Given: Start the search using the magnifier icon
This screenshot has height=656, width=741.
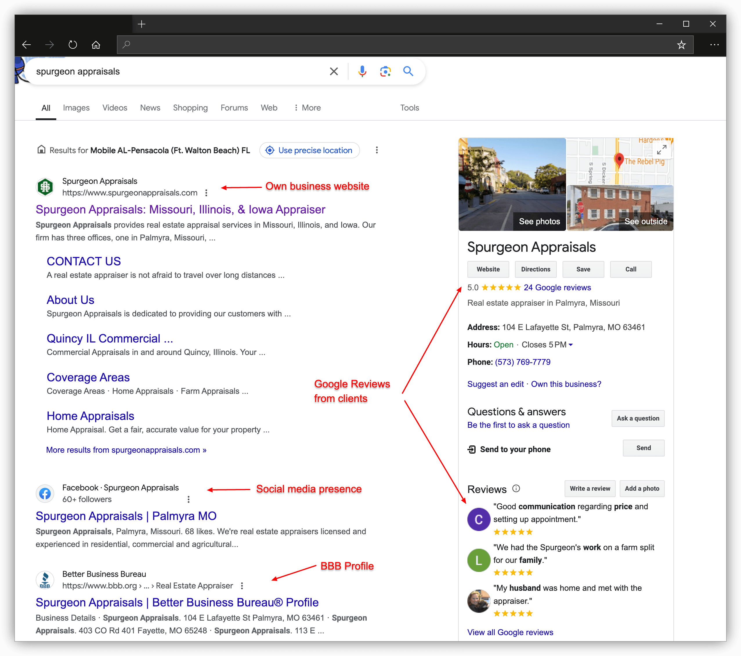Looking at the screenshot, I should point(408,71).
